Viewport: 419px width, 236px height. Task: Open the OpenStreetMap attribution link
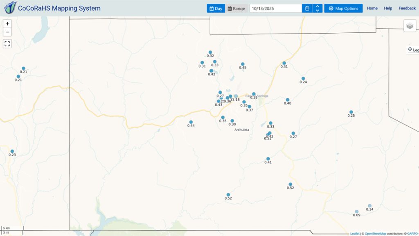tap(375, 234)
